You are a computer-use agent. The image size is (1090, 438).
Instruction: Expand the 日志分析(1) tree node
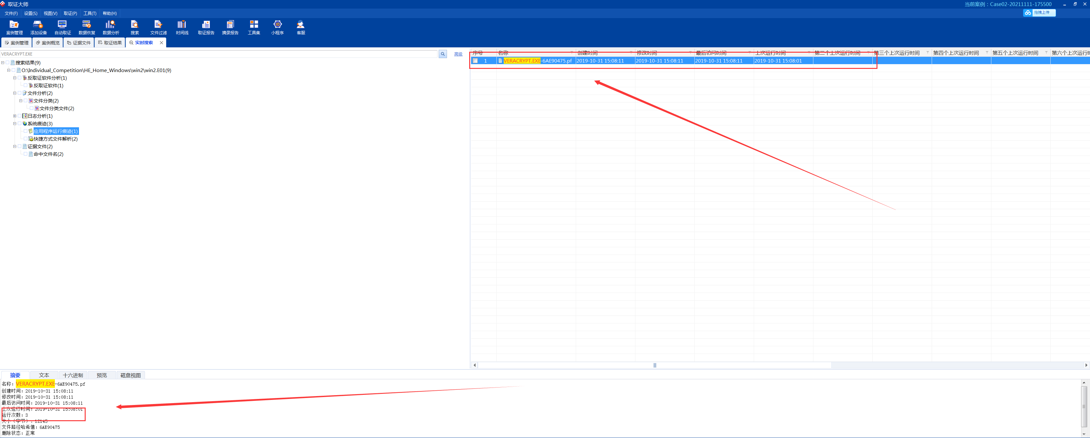(x=14, y=116)
